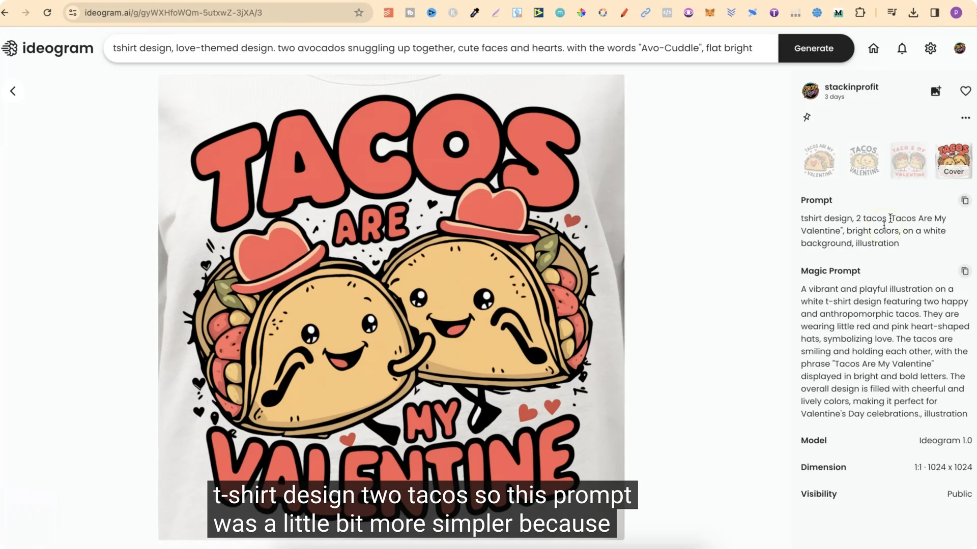The image size is (977, 549).
Task: Open the browser extensions puzzle icon
Action: pyautogui.click(x=860, y=13)
